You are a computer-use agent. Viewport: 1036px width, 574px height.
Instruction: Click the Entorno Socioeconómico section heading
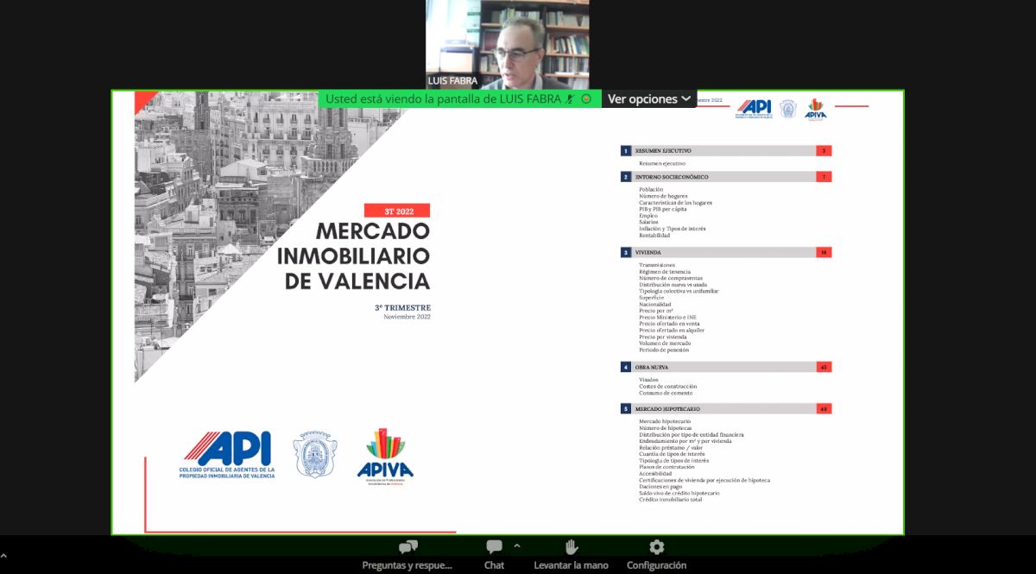(672, 177)
